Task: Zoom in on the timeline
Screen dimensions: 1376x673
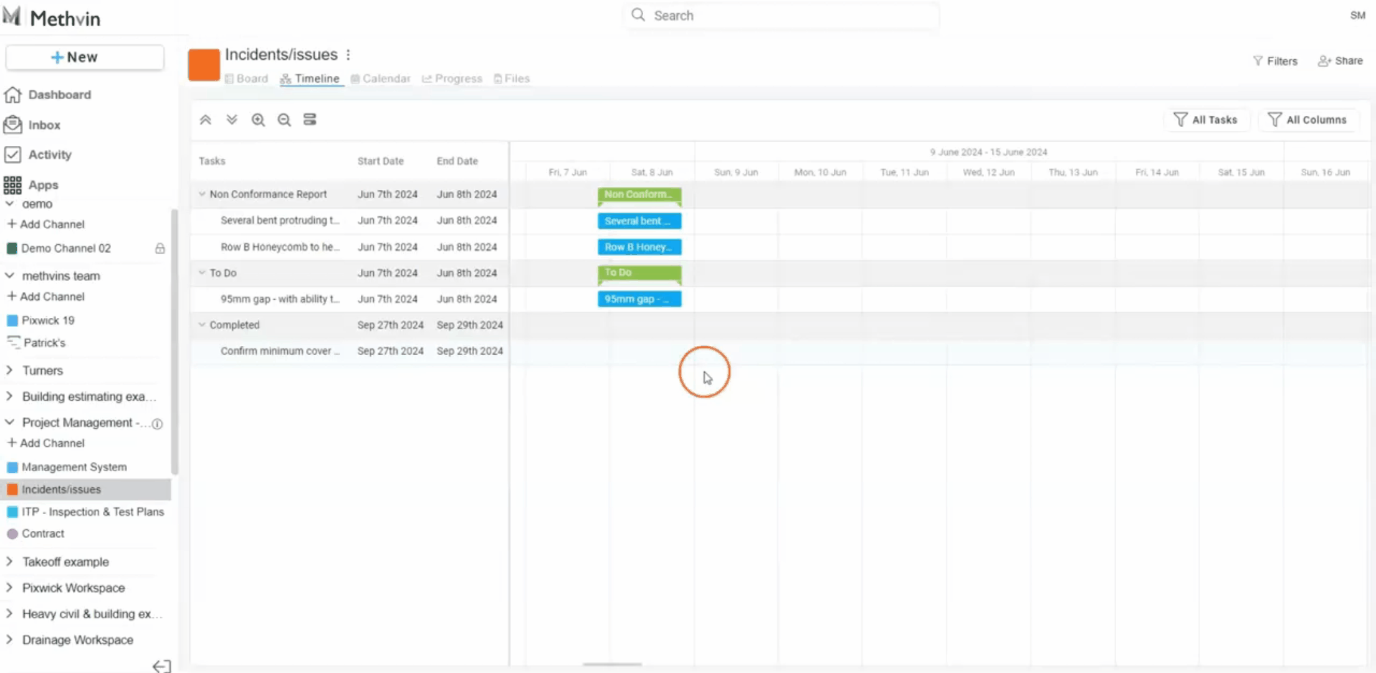Action: coord(258,120)
